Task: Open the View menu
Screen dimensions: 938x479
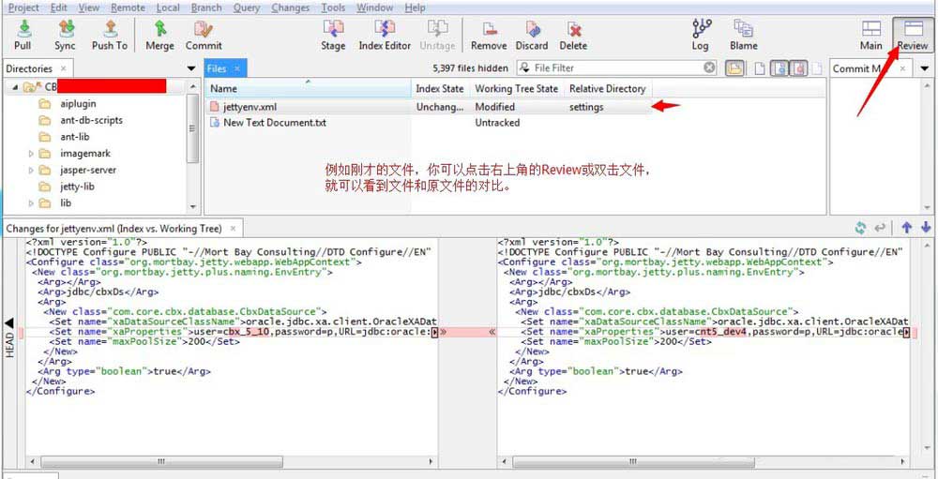Action: coord(89,7)
